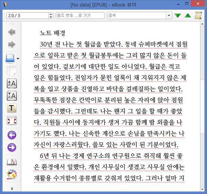Click the vertical scrollbar track
The height and width of the screenshot is (194, 207).
tap(203, 106)
